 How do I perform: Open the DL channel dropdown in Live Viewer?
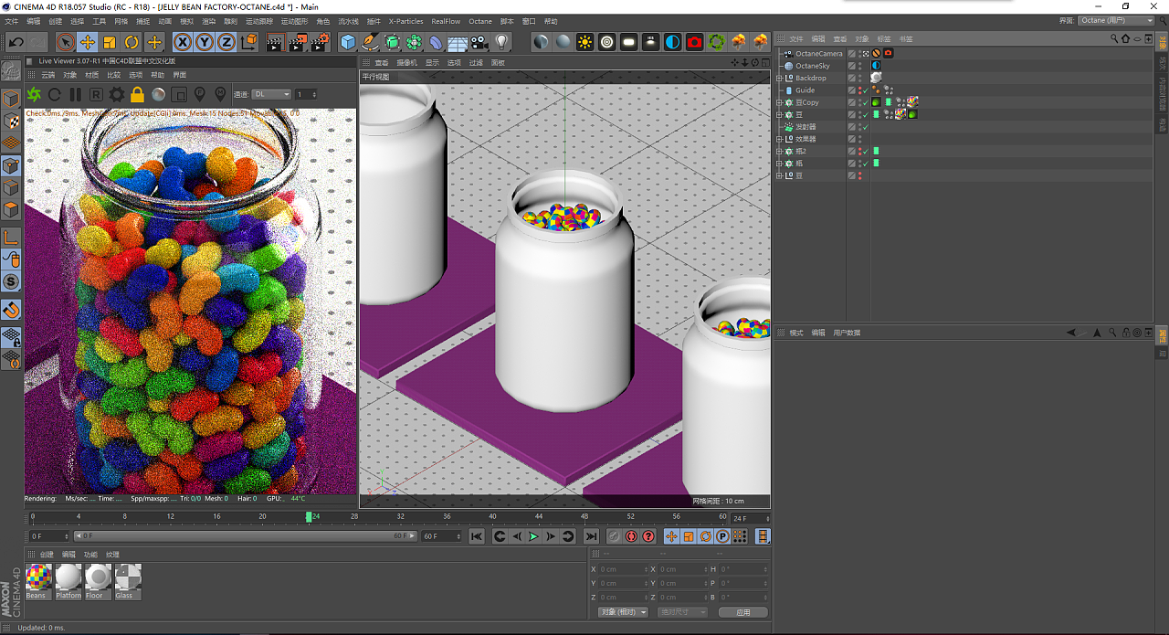[272, 94]
